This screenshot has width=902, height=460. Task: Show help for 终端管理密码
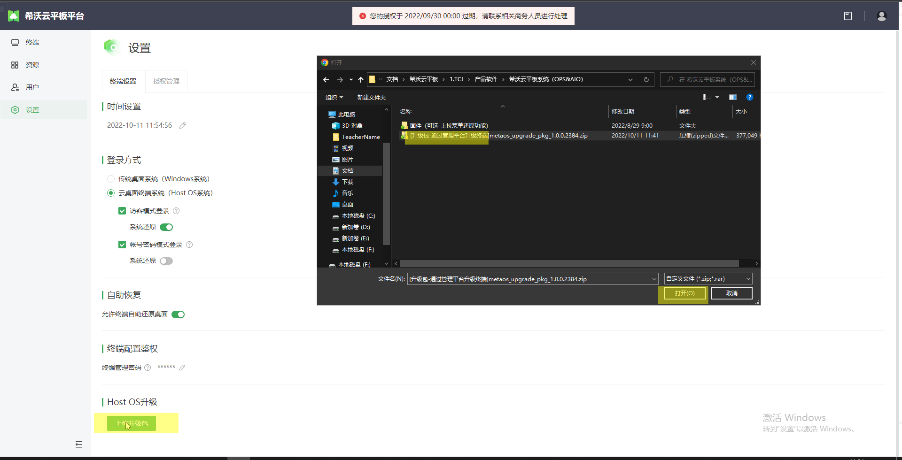point(148,368)
